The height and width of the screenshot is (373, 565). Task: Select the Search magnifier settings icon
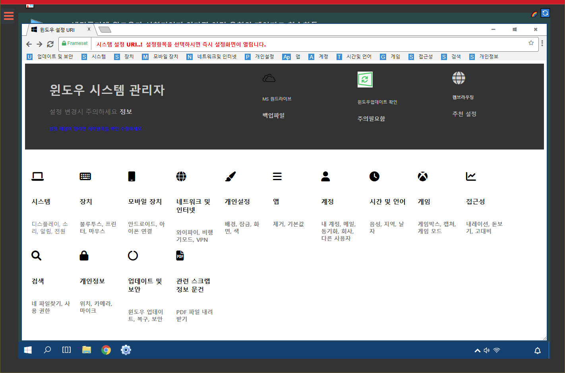tap(37, 255)
